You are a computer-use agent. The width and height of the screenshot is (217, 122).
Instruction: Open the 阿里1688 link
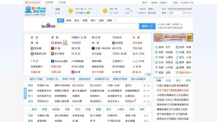tap(56, 66)
